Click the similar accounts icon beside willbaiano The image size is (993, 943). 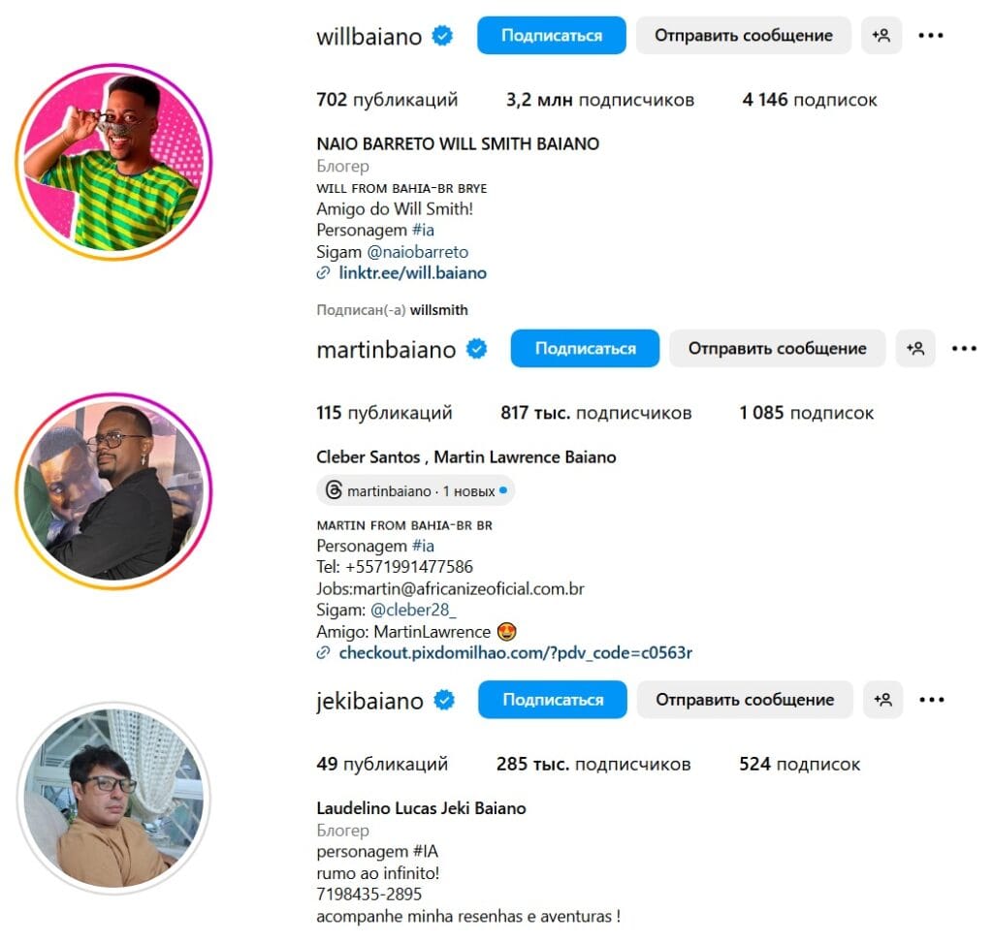click(881, 36)
